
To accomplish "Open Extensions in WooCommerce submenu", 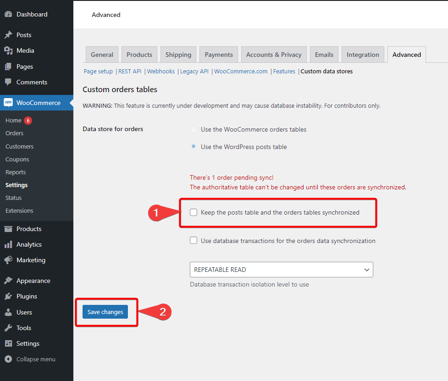I will 19,211.
